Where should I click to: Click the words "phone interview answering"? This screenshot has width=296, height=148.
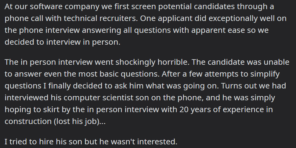(x=70, y=31)
